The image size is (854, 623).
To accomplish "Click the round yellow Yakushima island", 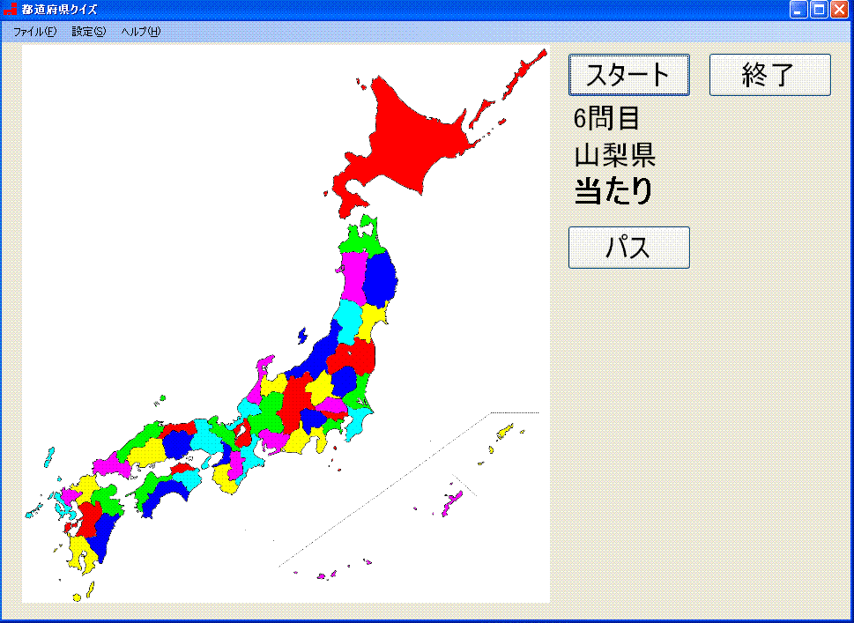I will click(77, 597).
